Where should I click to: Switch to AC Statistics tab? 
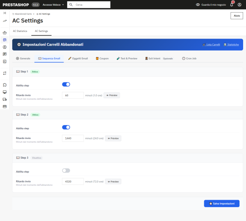[x=20, y=31]
